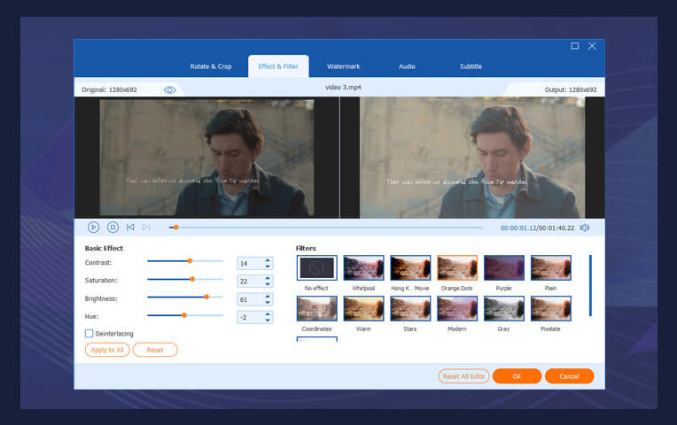Enable the Deinterlacing checkbox
Viewport: 677px width, 425px height.
[89, 334]
